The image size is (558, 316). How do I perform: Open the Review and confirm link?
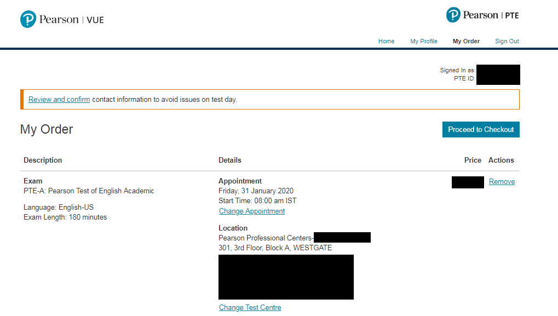click(59, 99)
